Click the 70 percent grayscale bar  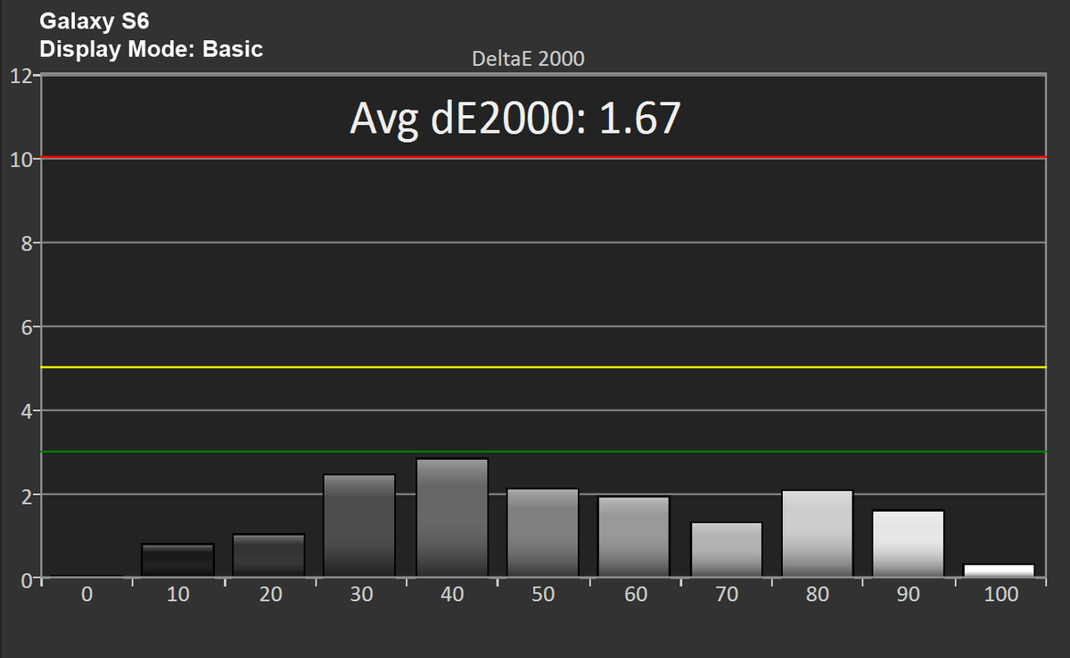(726, 549)
